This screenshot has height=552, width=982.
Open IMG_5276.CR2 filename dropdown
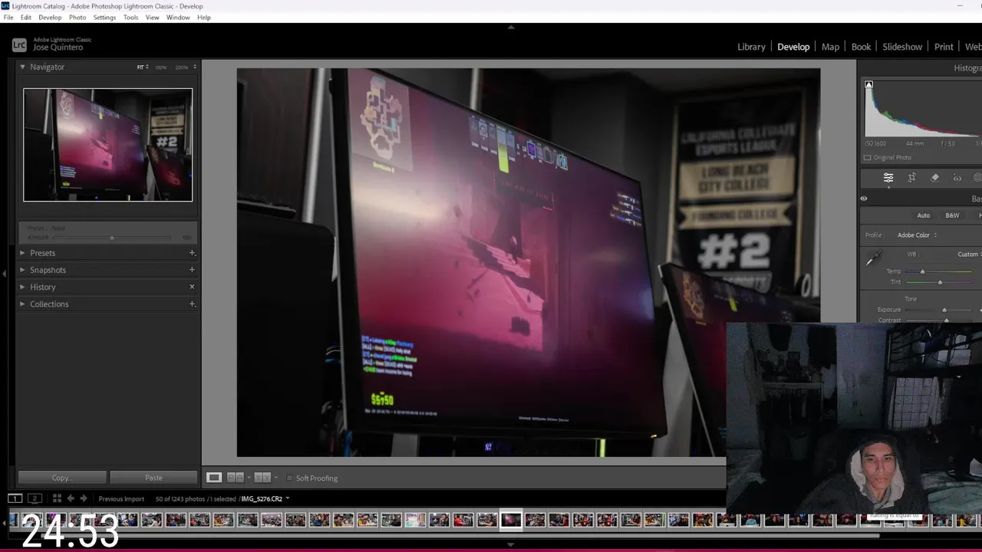(264, 499)
